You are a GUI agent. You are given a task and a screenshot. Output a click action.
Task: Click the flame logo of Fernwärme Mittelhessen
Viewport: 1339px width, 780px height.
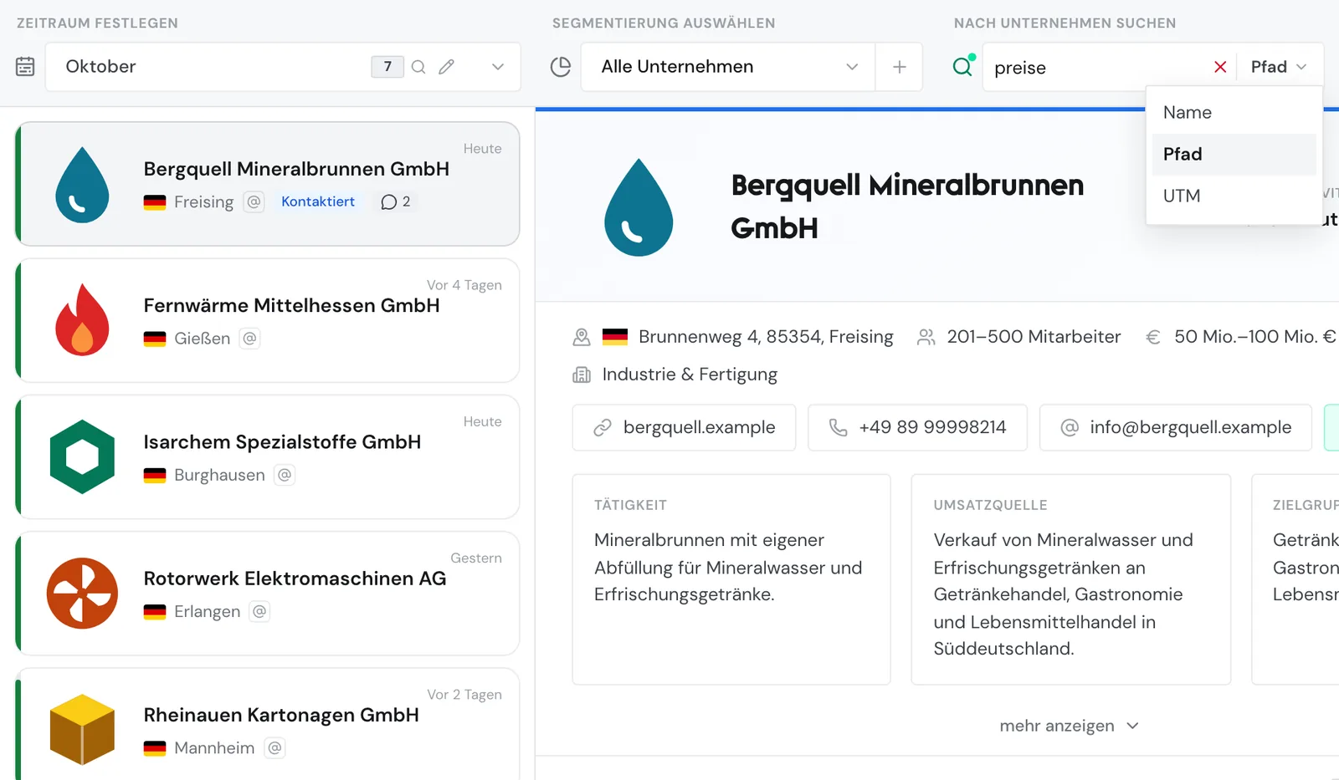[82, 320]
